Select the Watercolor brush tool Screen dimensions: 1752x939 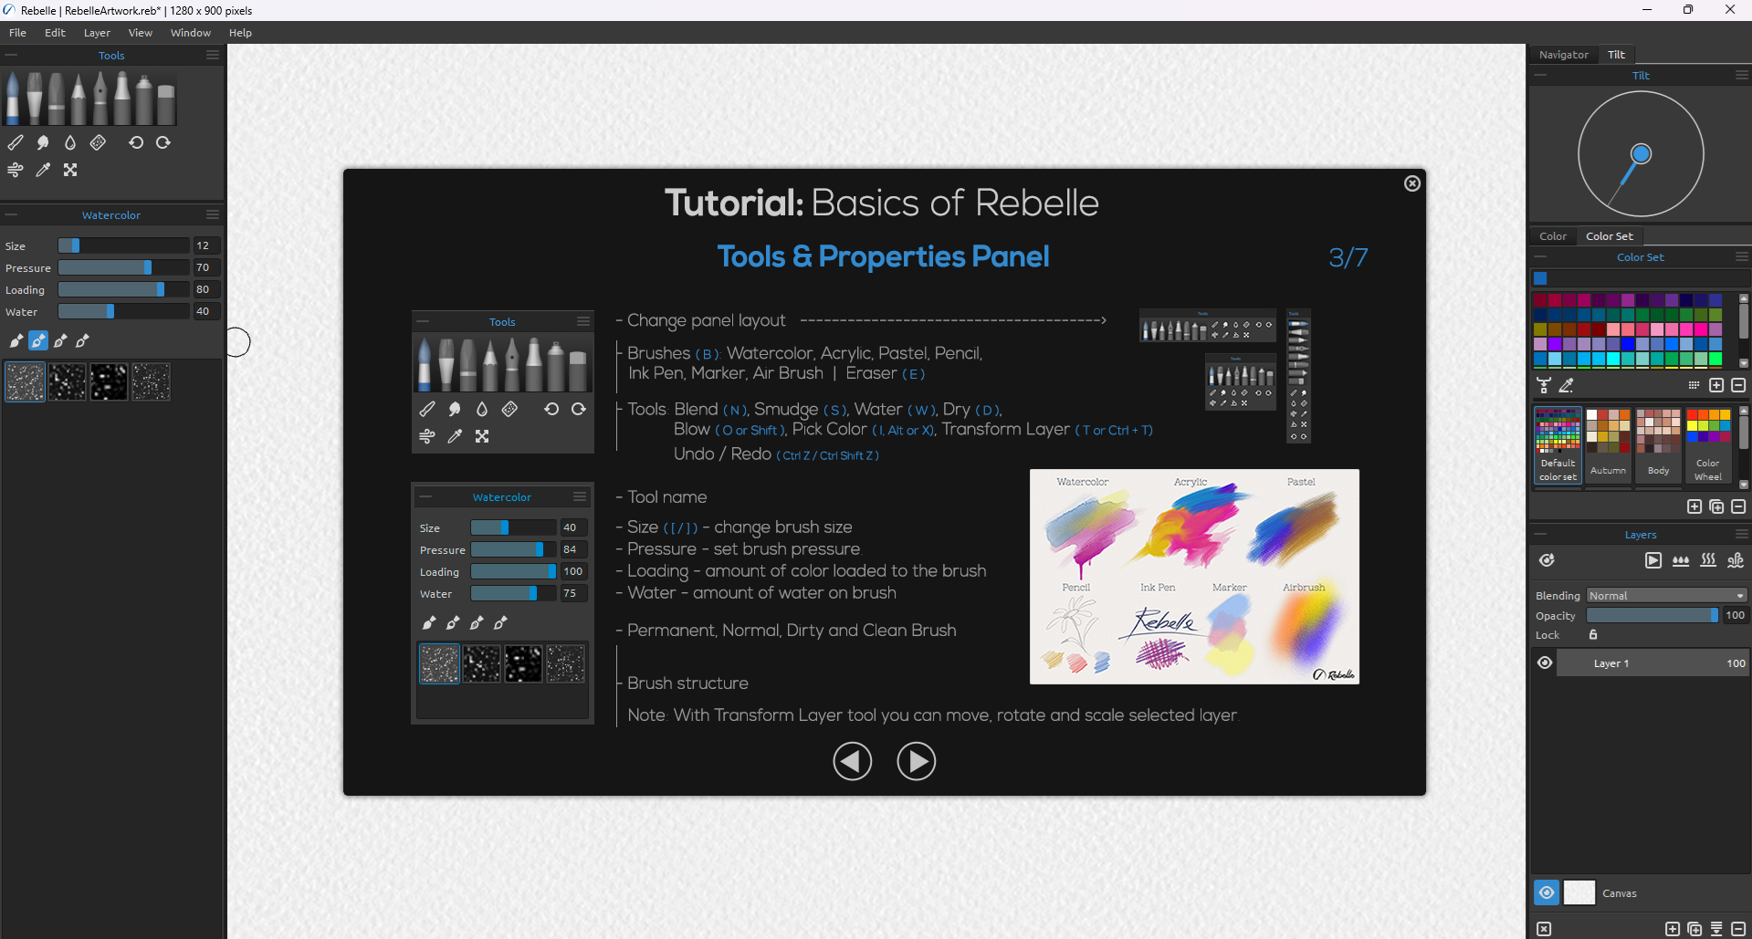tap(13, 99)
